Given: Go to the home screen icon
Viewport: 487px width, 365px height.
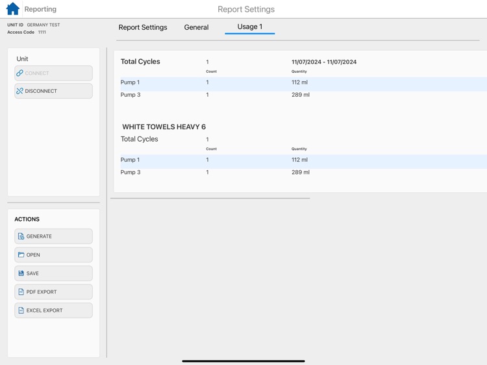Looking at the screenshot, I should 13,8.
